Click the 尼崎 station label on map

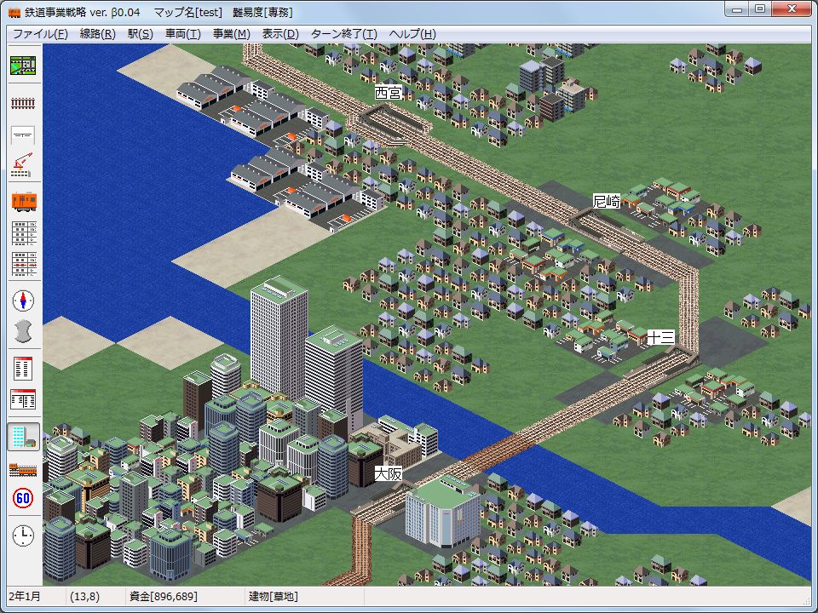tap(607, 202)
